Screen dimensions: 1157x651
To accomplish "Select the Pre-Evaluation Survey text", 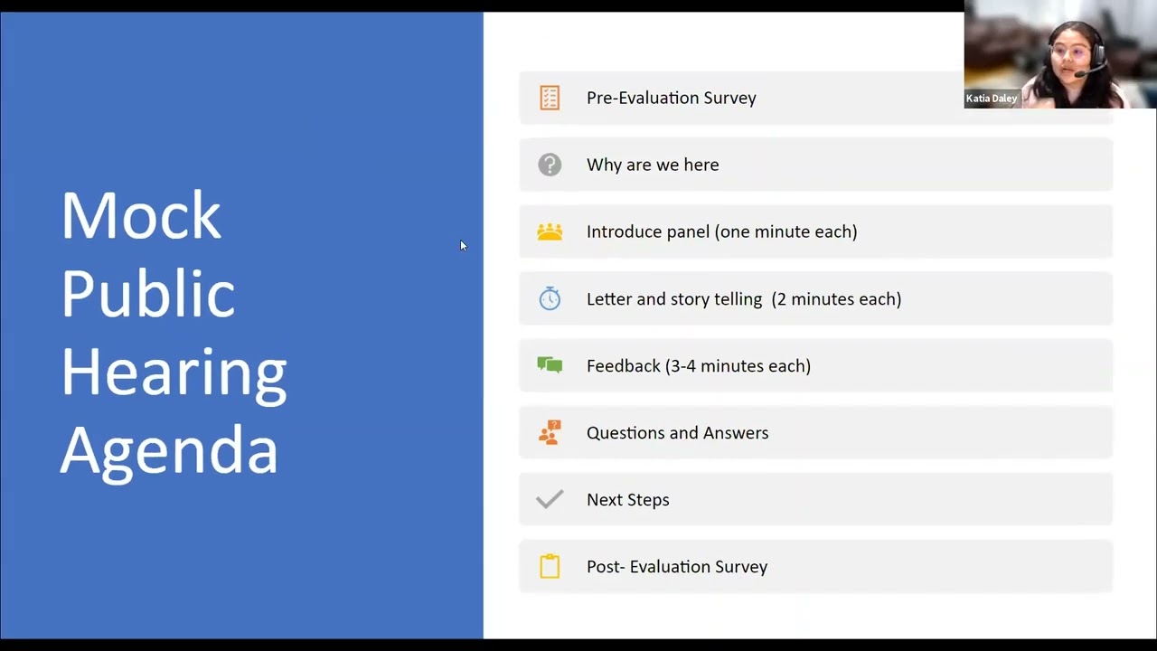I will click(672, 98).
